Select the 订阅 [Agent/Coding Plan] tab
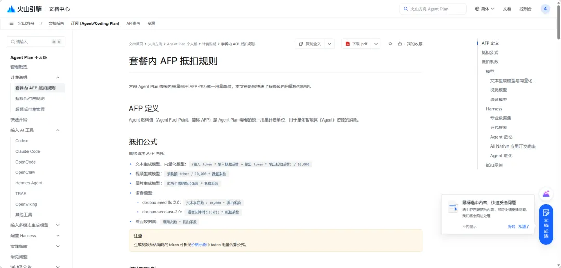 click(95, 23)
